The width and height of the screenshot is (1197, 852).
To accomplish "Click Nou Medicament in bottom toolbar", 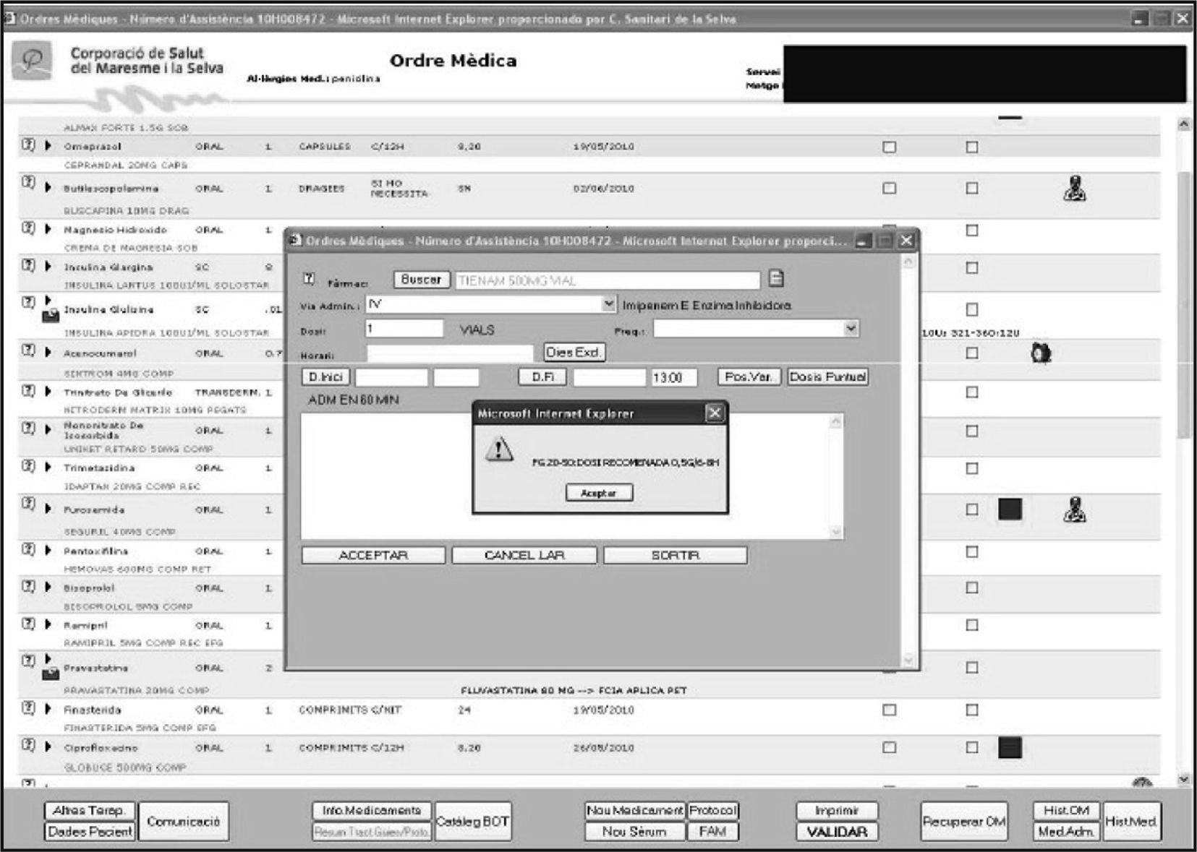I will tap(634, 811).
